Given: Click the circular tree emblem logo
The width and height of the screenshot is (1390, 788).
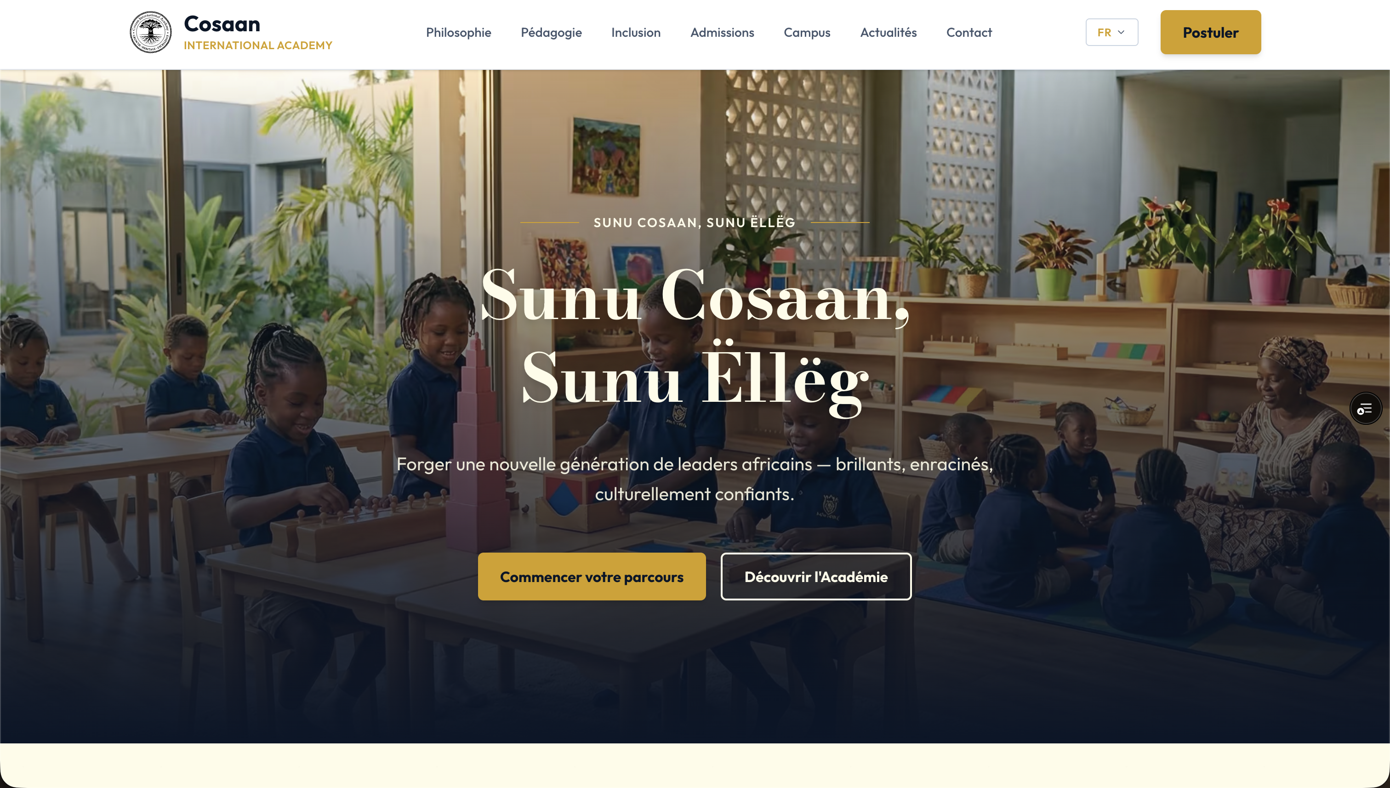Looking at the screenshot, I should click(x=150, y=33).
